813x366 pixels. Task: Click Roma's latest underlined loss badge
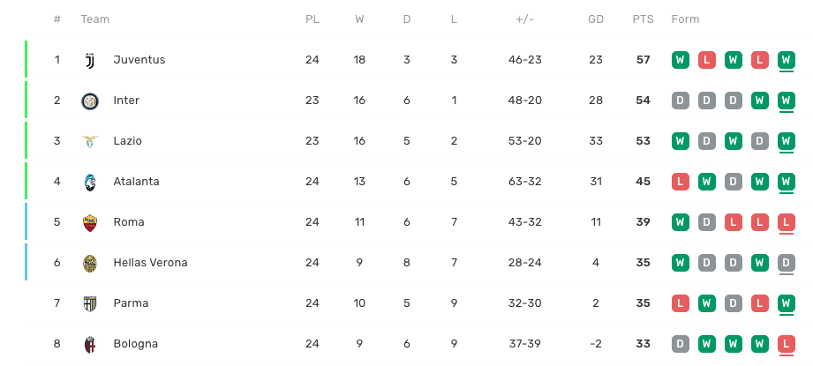pyautogui.click(x=786, y=222)
